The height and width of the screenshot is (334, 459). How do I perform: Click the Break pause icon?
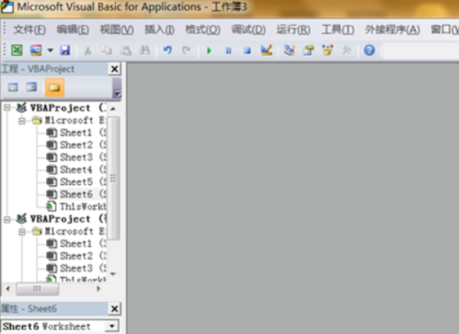tap(229, 50)
